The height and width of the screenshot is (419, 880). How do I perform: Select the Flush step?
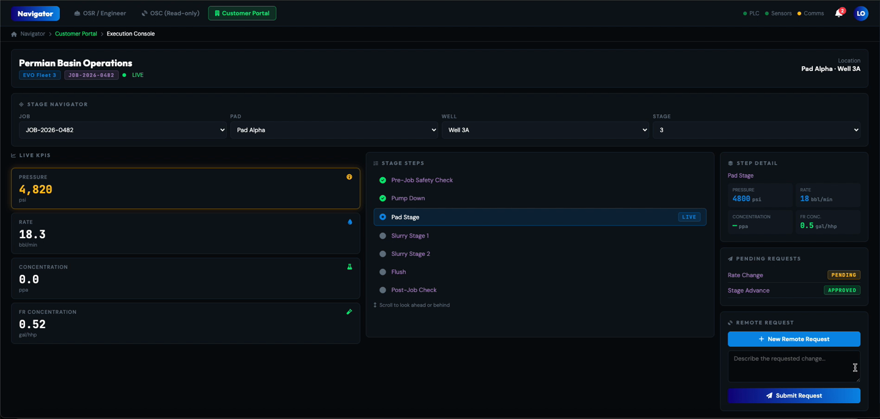point(540,272)
